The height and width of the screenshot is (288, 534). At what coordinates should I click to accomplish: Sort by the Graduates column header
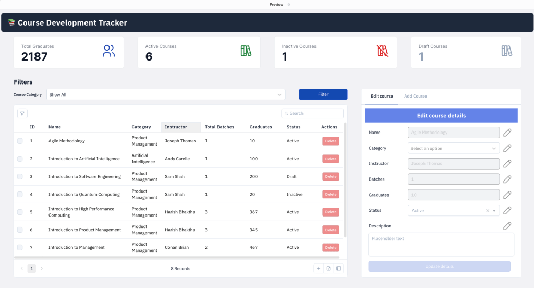pos(261,127)
